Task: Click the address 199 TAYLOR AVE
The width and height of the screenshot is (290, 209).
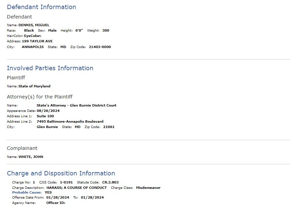Action: coord(37,41)
